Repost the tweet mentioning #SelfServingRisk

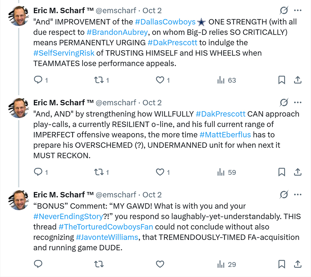pyautogui.click(x=98, y=80)
